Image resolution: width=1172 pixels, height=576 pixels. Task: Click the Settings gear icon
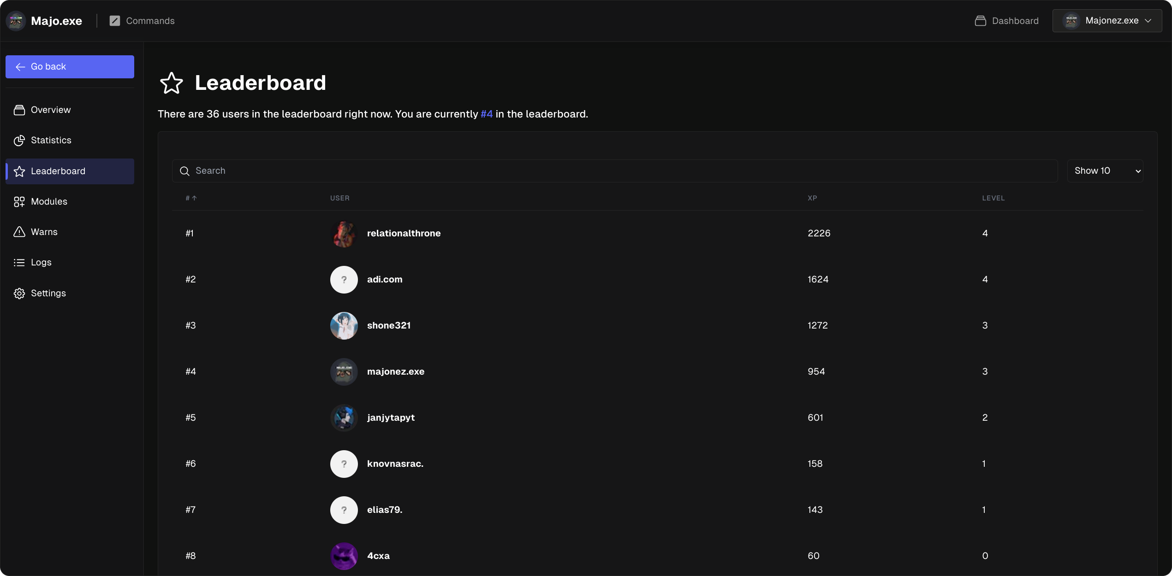pyautogui.click(x=19, y=293)
